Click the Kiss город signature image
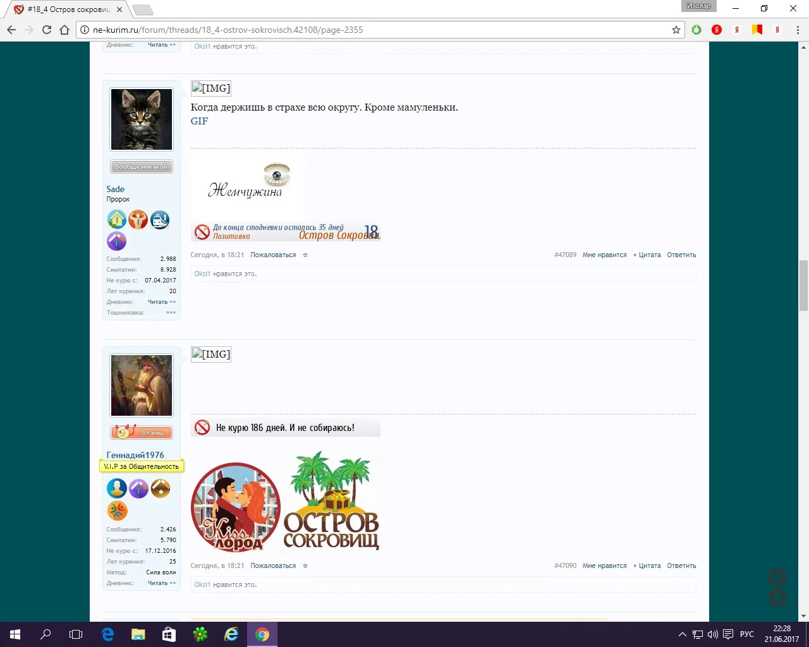 (x=235, y=507)
